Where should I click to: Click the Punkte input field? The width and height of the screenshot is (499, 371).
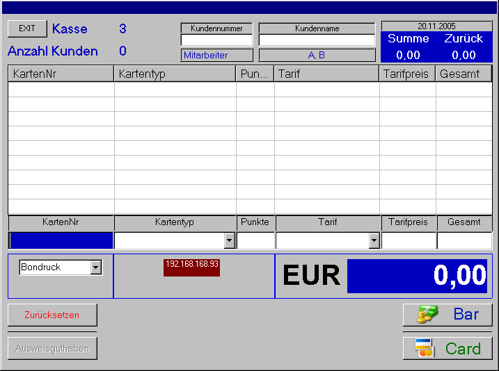[x=255, y=240]
